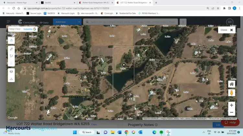Open Microsoft Word from the taskbar
243x136 pixels.
[x=120, y=132]
